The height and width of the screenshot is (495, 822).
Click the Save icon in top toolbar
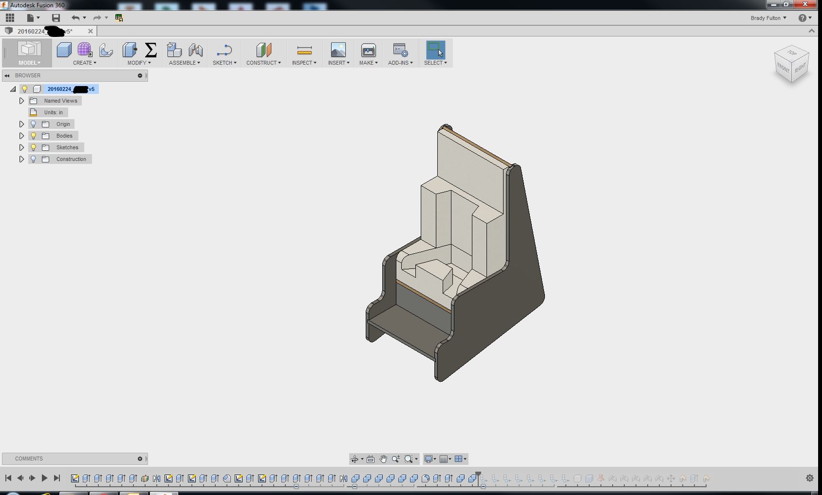(x=56, y=18)
